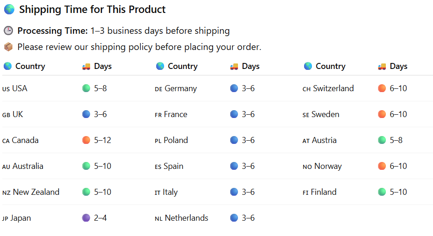The height and width of the screenshot is (236, 433).
Task: Click the green circle in Finland's row
Action: tap(382, 192)
